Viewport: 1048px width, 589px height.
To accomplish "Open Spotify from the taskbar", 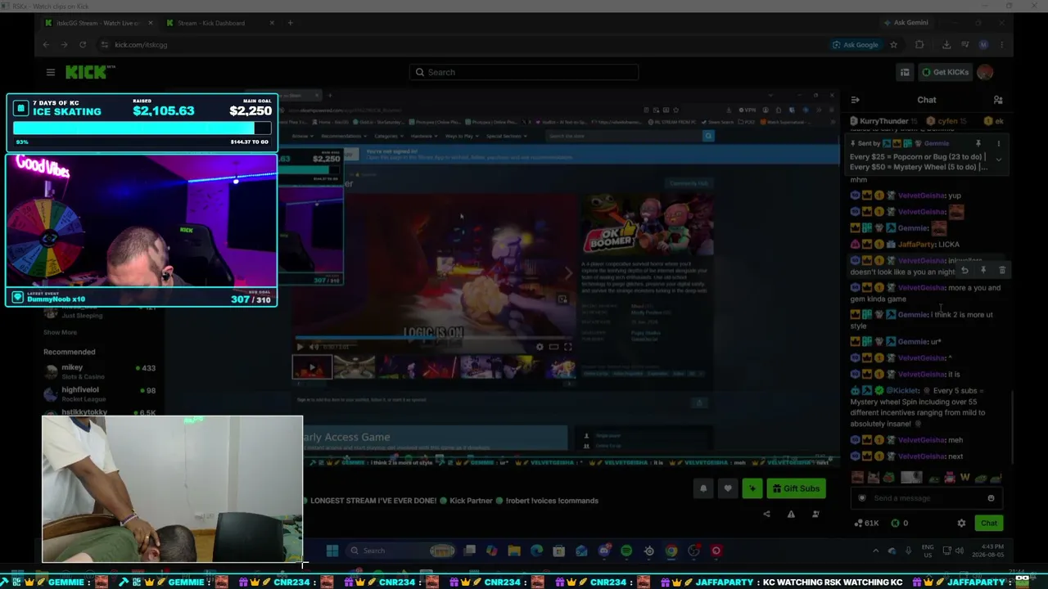I will click(x=626, y=551).
